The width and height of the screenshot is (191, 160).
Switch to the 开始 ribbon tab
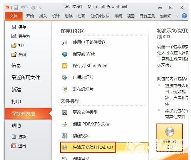(x=30, y=16)
